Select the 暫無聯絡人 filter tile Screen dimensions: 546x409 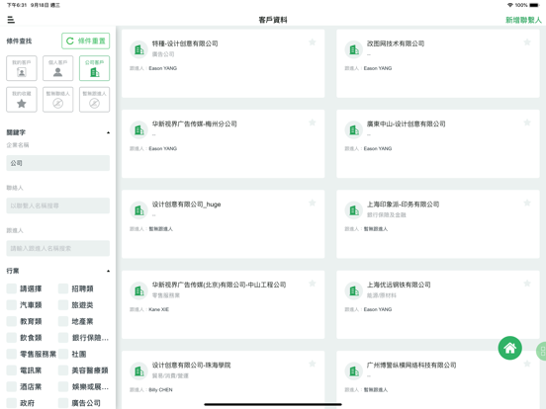(x=57, y=100)
